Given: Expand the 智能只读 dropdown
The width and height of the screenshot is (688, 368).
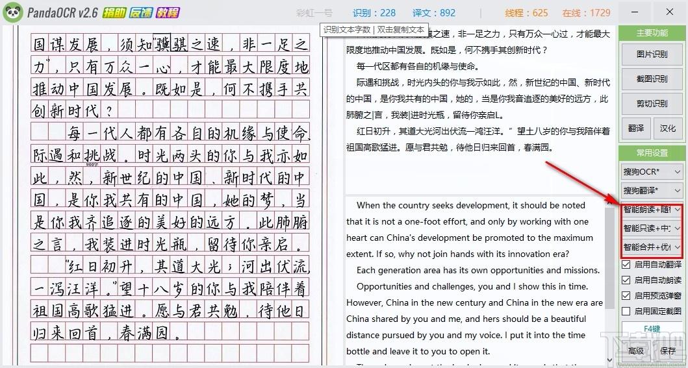Looking at the screenshot, I should tap(652, 228).
